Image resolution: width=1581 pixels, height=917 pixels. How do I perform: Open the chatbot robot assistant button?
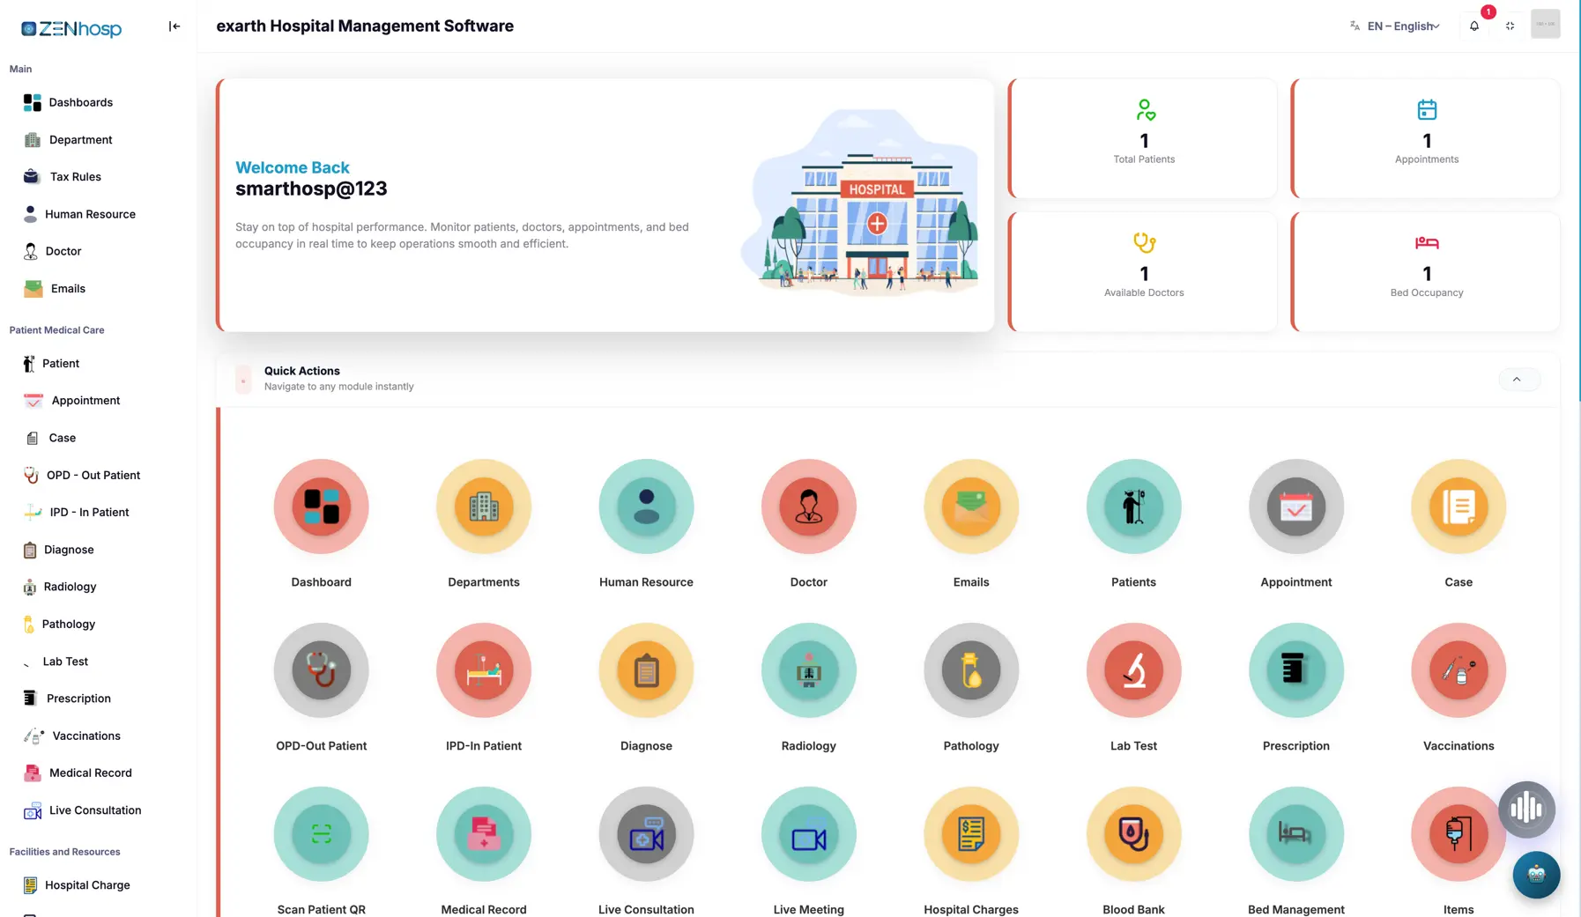[1536, 875]
